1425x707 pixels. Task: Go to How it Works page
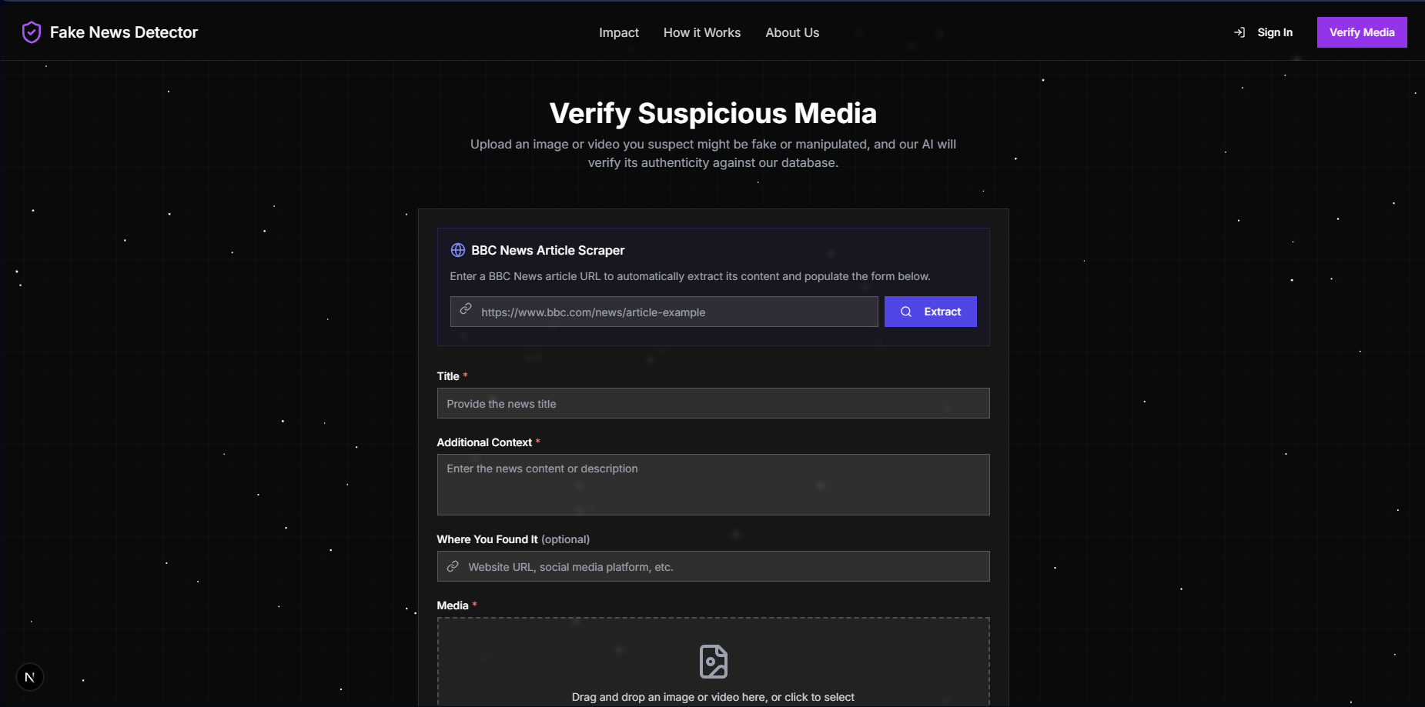701,32
